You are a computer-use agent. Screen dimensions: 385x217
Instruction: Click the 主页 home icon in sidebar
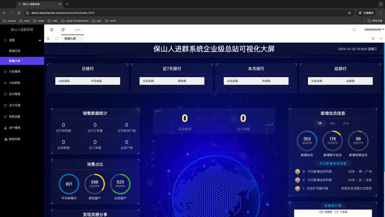pos(5,40)
